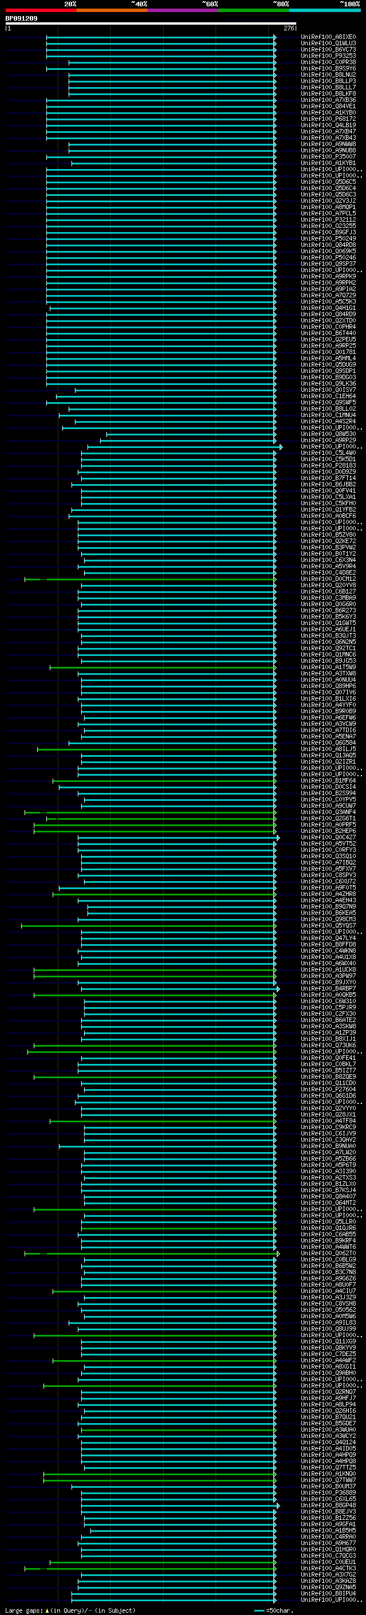This screenshot has width=366, height=1615.
Task: Click the green alignment bar for UniRef100_Q5YQS7
Action: [149, 925]
